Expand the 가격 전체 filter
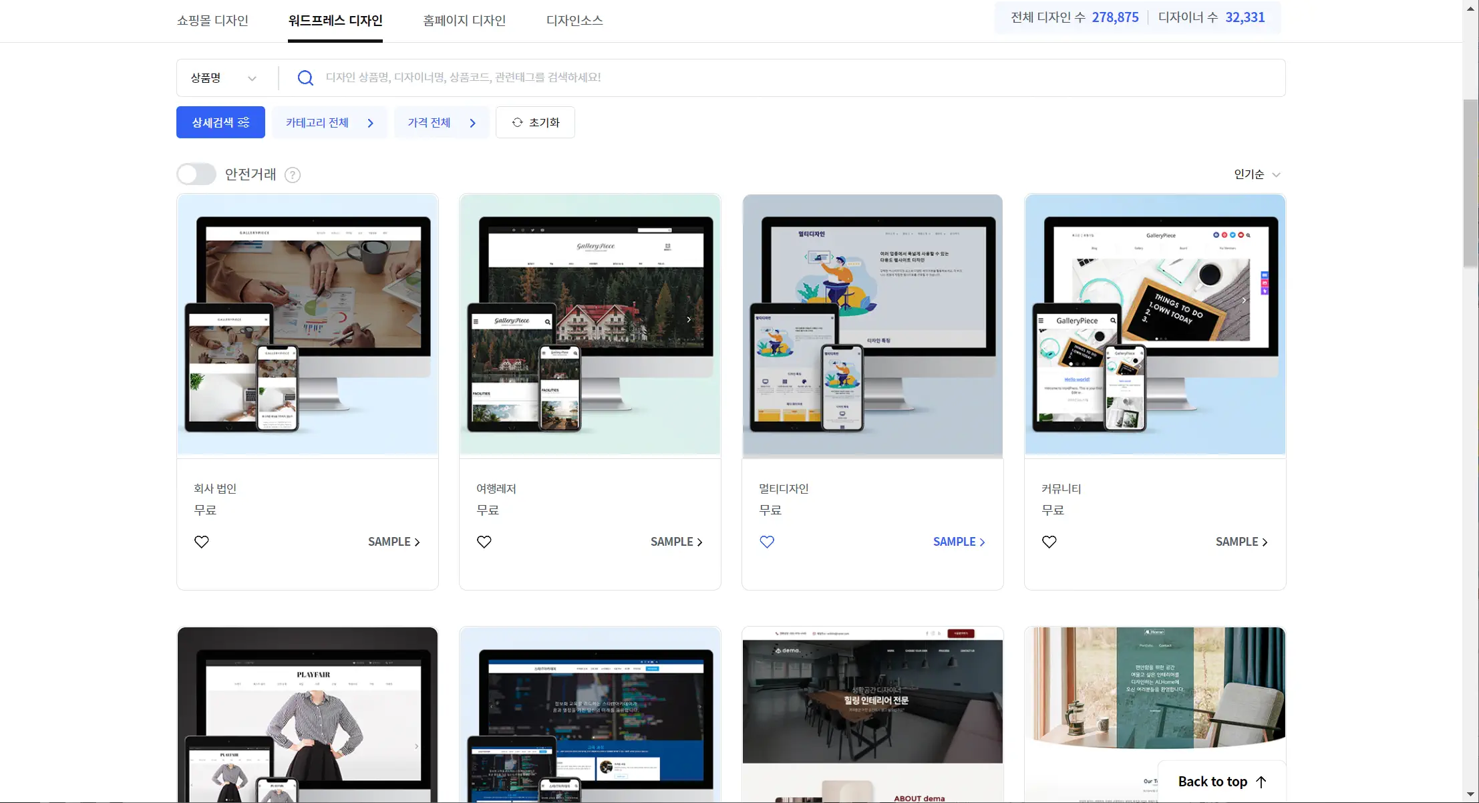The image size is (1479, 803). [x=442, y=123]
